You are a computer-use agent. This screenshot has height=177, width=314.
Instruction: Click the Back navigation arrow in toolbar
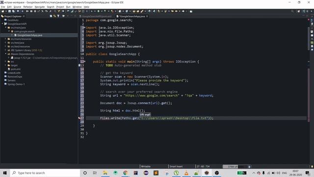click(176, 11)
